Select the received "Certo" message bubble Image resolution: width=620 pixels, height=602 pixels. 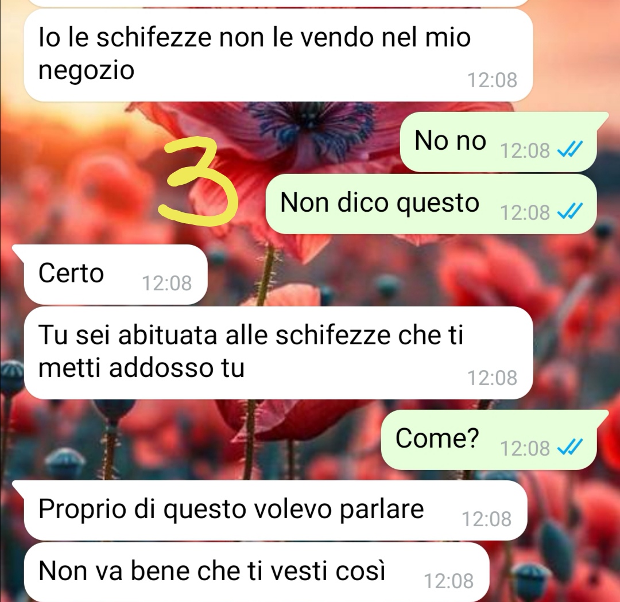115,274
